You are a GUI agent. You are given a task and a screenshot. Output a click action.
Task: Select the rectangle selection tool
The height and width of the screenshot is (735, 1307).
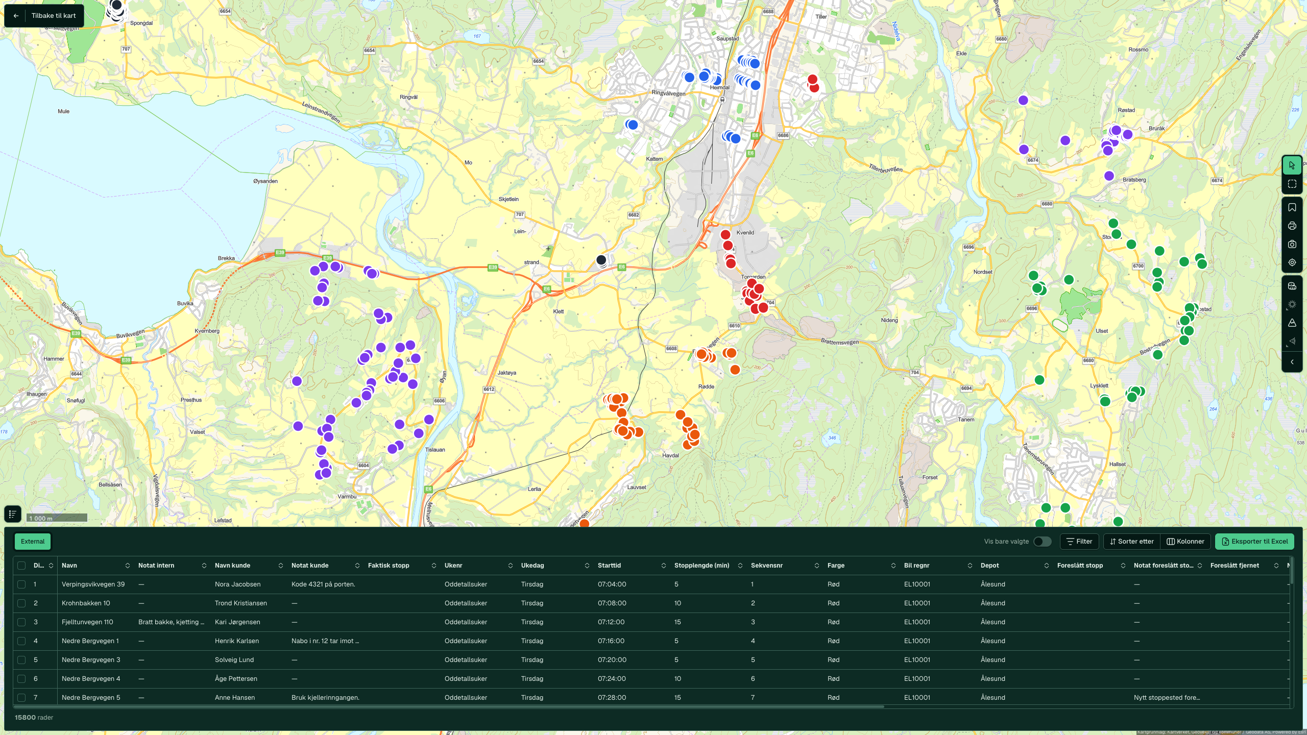pos(1292,184)
